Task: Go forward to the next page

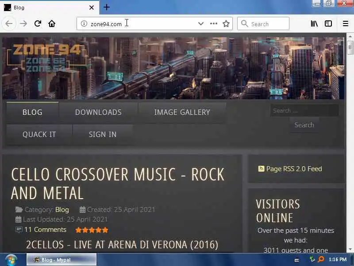Action: 23,23
